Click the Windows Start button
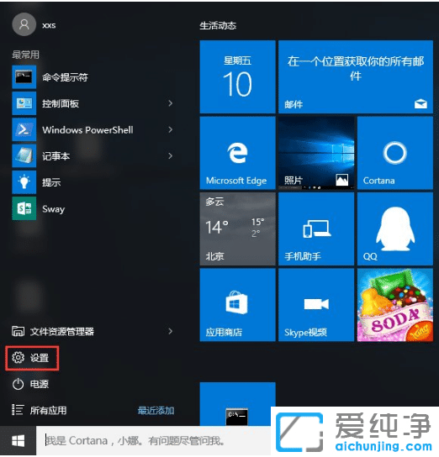The image size is (439, 457). point(19,441)
